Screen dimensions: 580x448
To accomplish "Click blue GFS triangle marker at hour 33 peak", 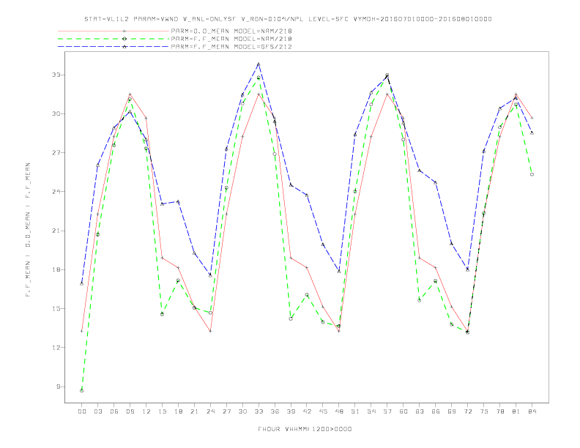I will click(x=259, y=64).
